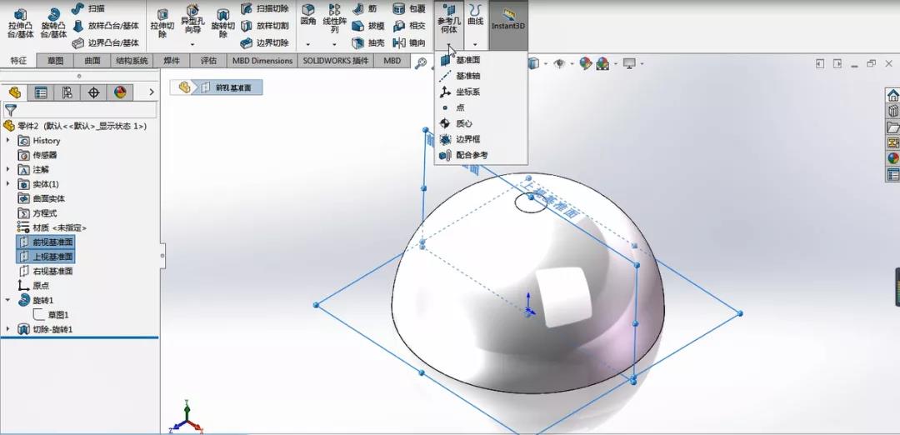
Task: Open the DisplayManager colored sphere tab
Action: pos(120,92)
